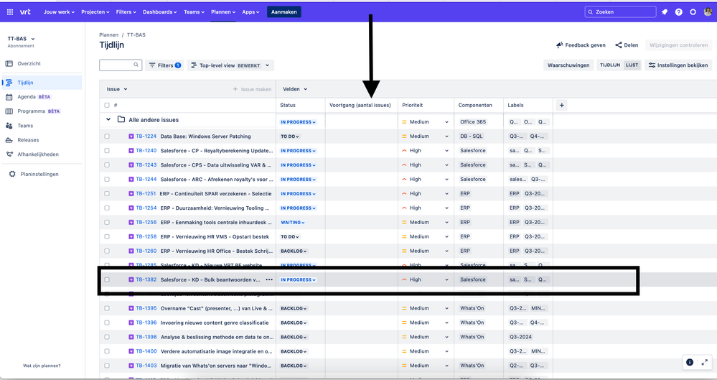The image size is (717, 380).
Task: Click the VRT logo
Action: 25,12
